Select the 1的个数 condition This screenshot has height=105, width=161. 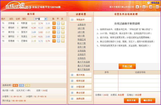point(81,32)
